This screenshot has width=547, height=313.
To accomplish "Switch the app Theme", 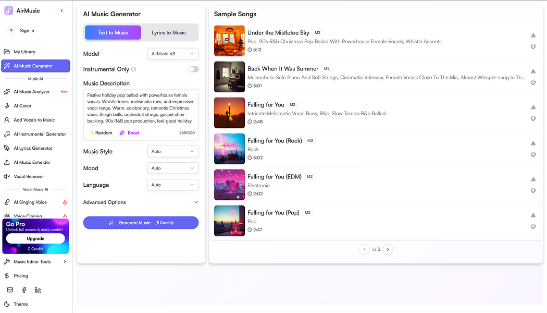I will pyautogui.click(x=21, y=304).
